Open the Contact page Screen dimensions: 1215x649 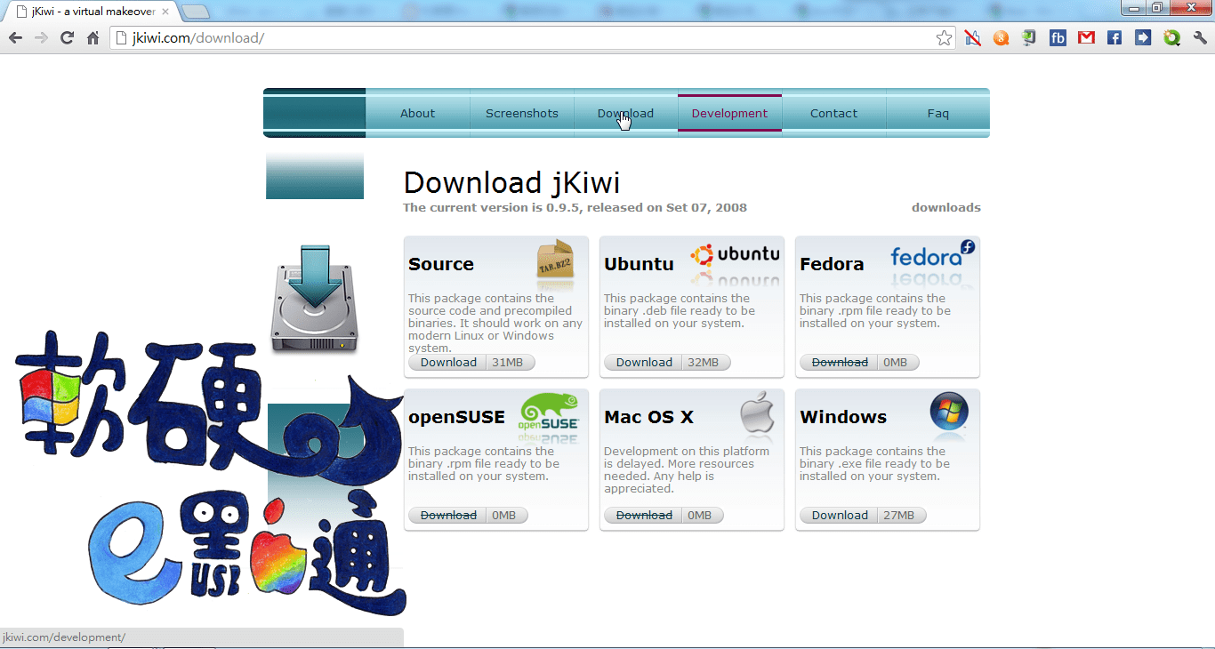click(x=833, y=113)
